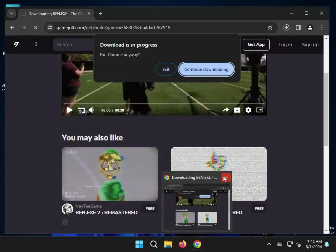Image resolution: width=336 pixels, height=252 pixels.
Task: Open Chrome tab search dropdown
Action: coord(11,13)
